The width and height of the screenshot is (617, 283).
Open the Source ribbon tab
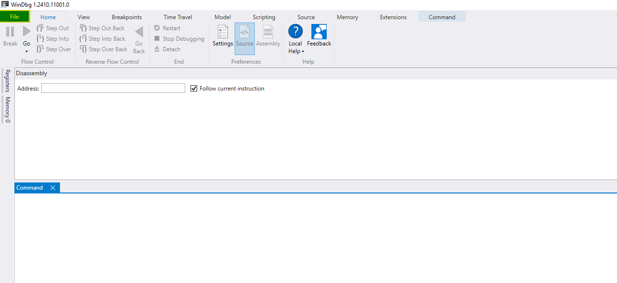pyautogui.click(x=306, y=17)
